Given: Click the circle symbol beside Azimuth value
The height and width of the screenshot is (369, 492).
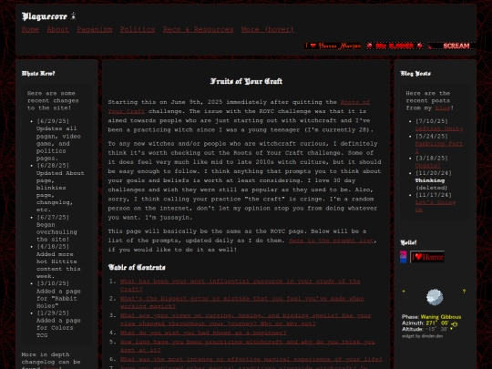Looking at the screenshot, I should click(x=454, y=324).
